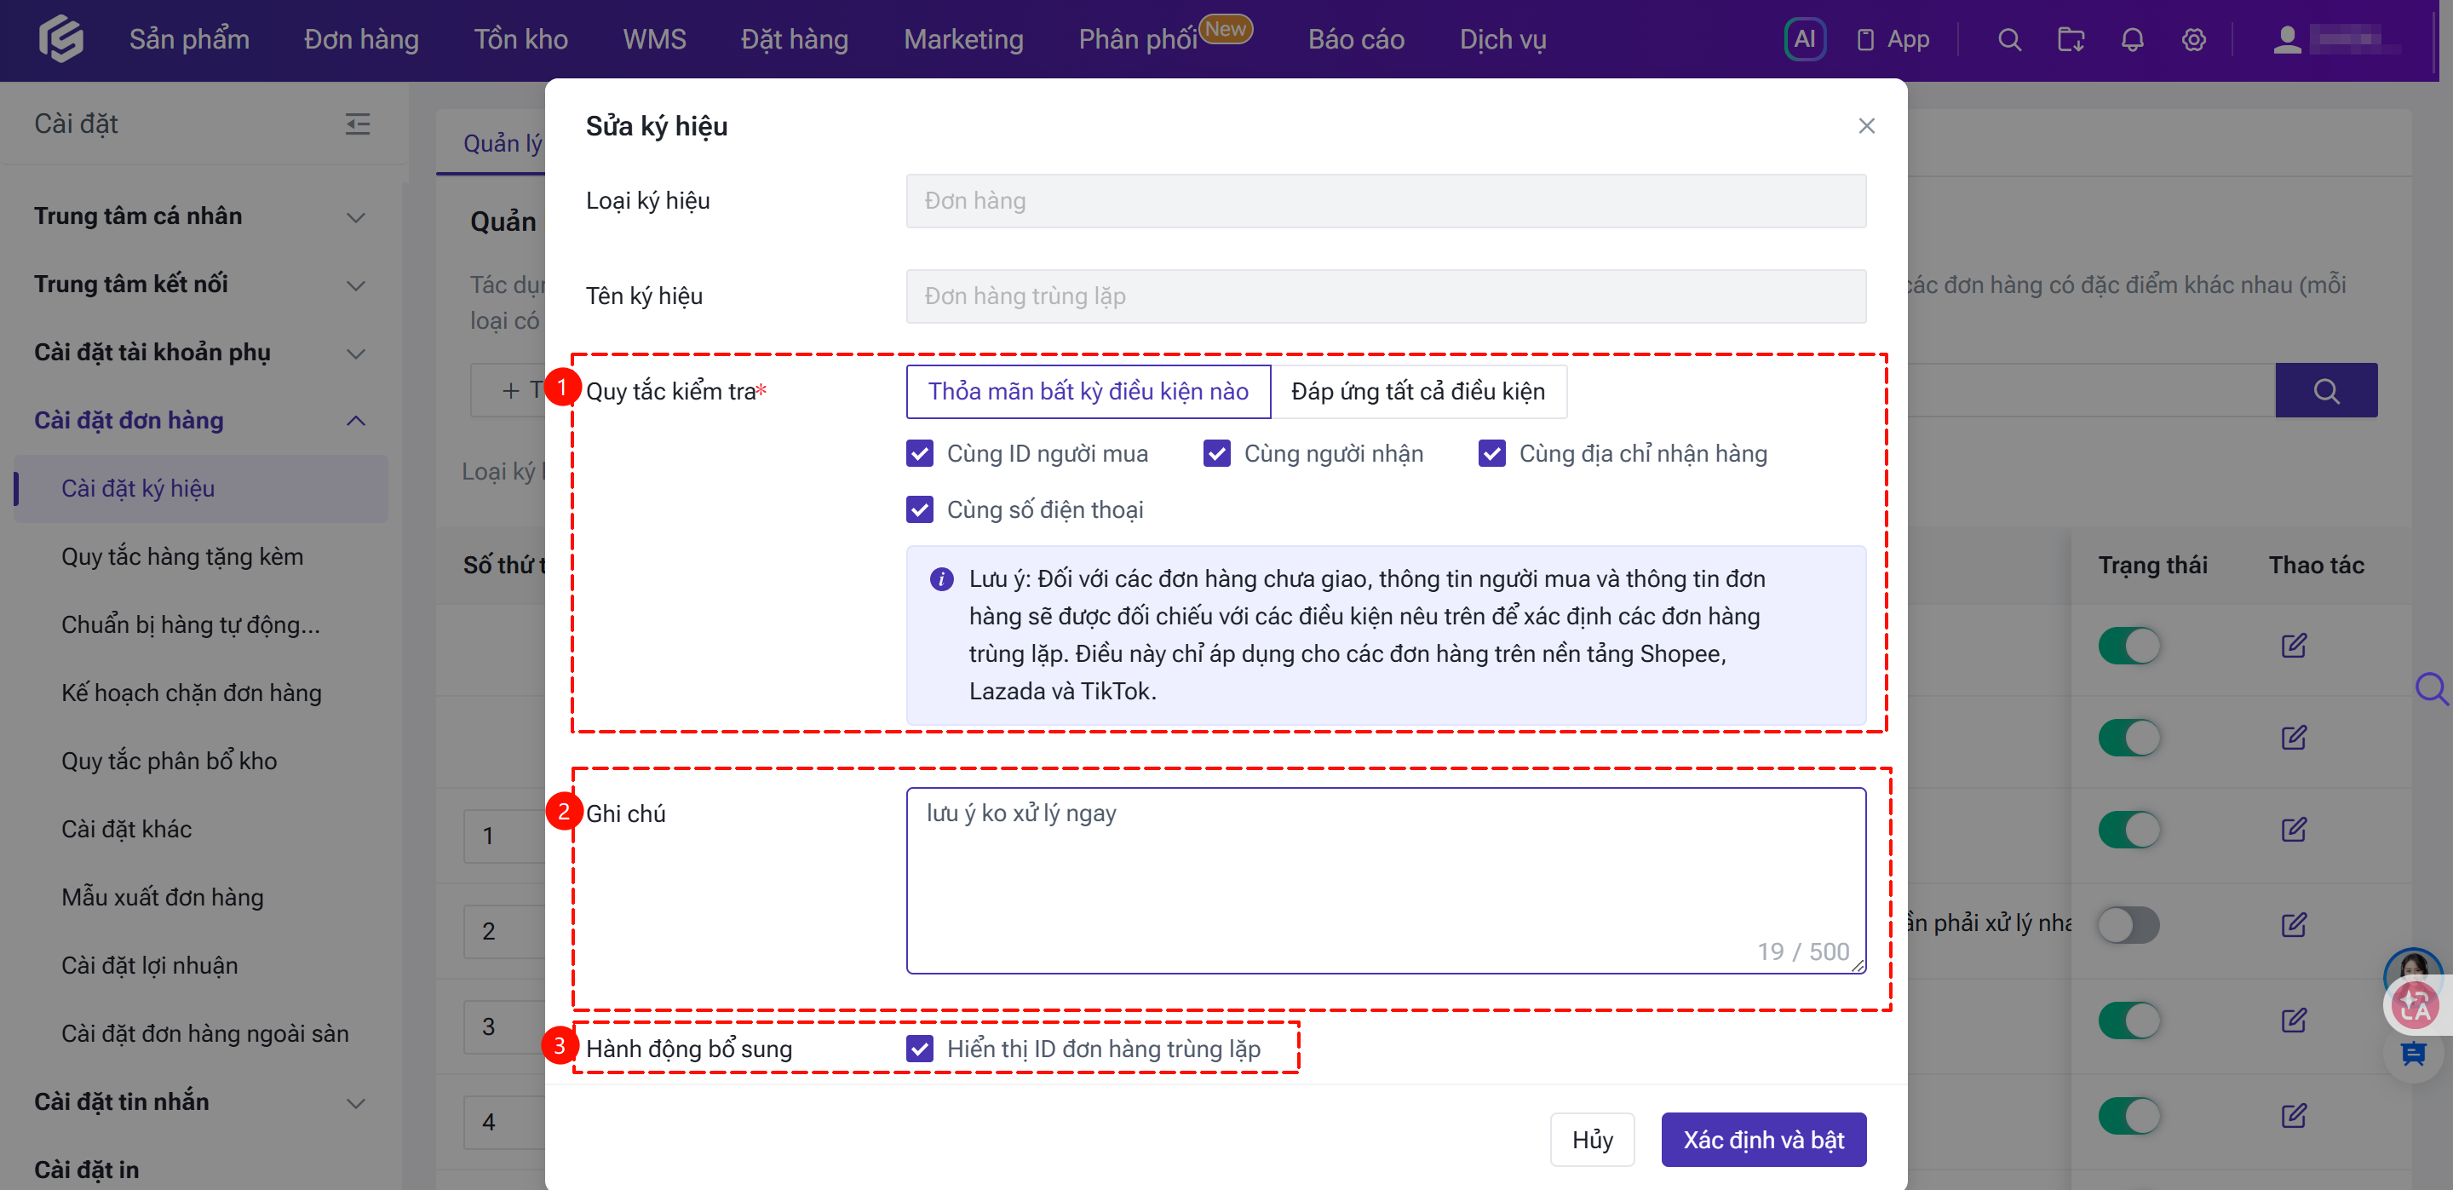The height and width of the screenshot is (1190, 2453).
Task: Select Thỏa mãn bất kỳ điều kiện nào
Action: click(1089, 391)
